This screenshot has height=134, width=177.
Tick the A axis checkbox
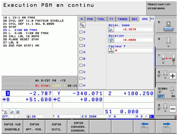click(81, 52)
